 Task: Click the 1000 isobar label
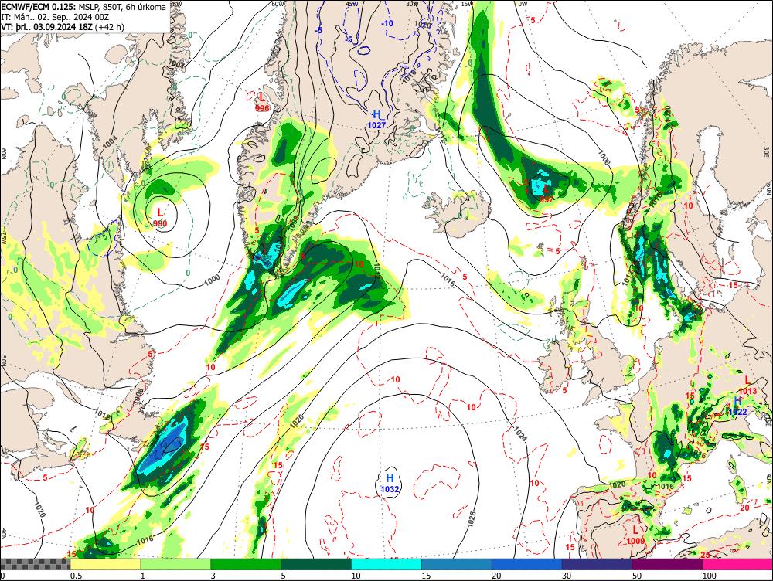point(212,280)
